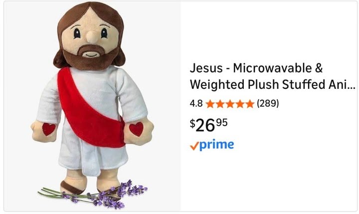Click the third orange rating star
This screenshot has height=214, width=359.
[229, 104]
